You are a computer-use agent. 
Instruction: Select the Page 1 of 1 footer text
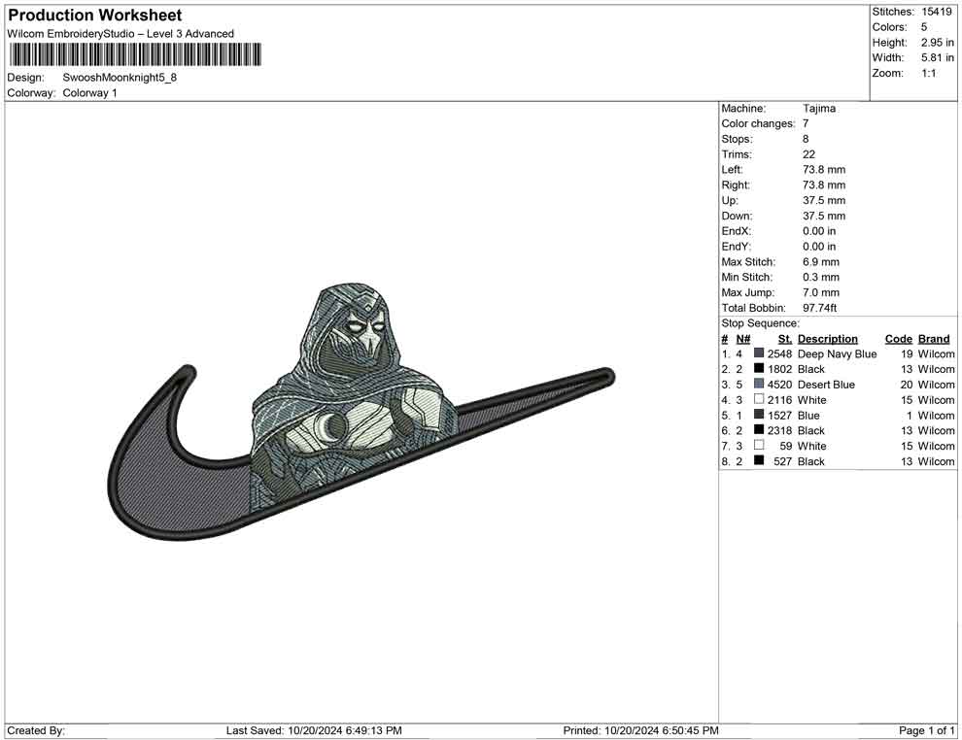tap(926, 730)
